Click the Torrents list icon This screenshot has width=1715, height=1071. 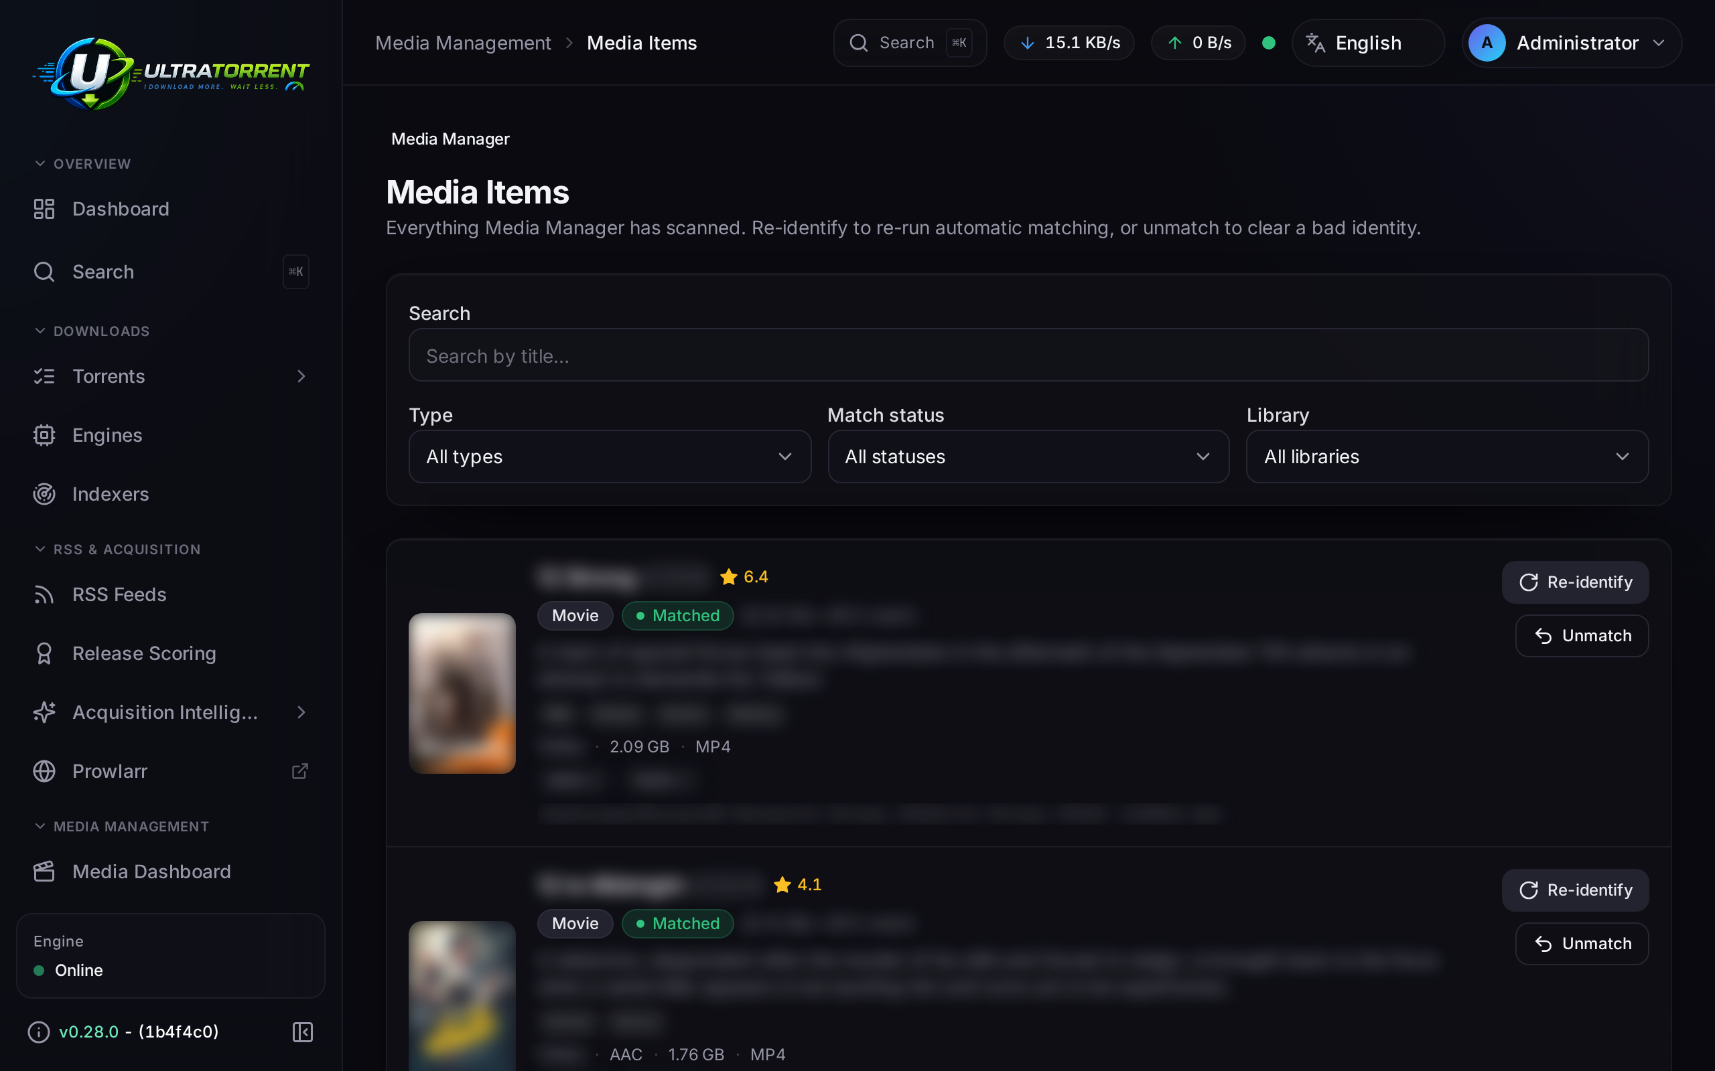coord(44,376)
